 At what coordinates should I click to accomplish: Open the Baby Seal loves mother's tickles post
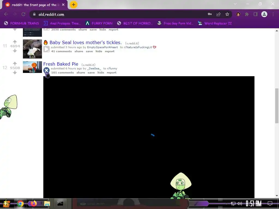[x=86, y=42]
